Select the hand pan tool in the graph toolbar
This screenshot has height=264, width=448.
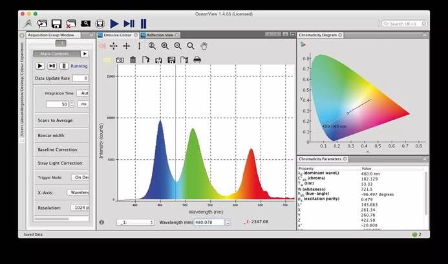204,46
